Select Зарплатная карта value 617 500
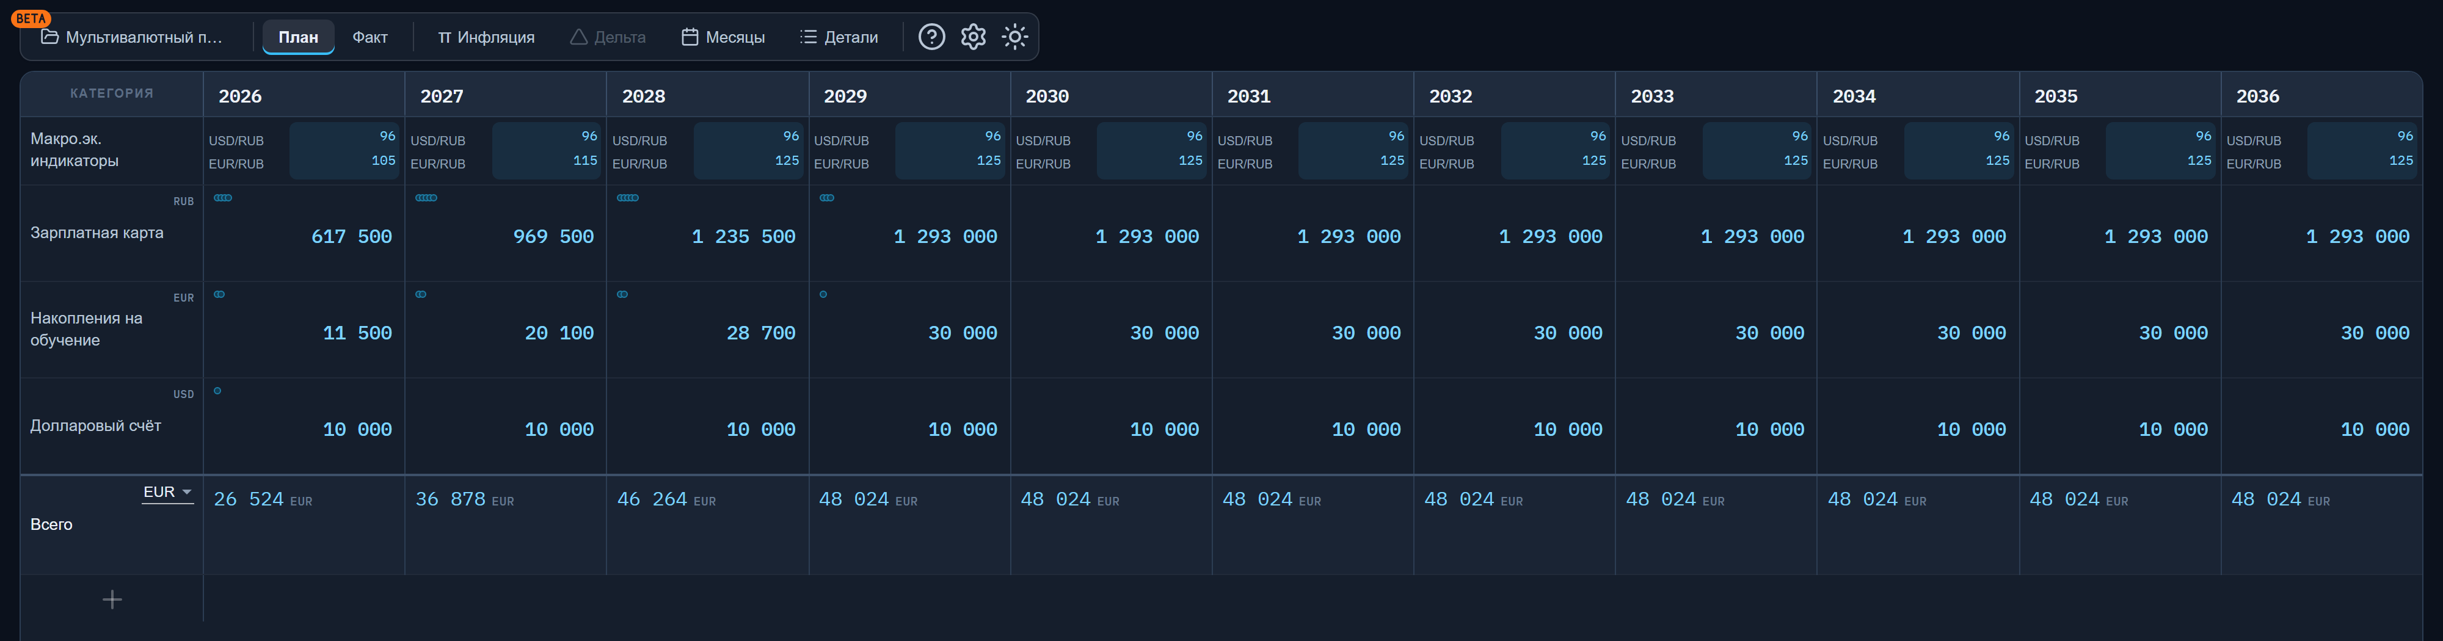2443x641 pixels. click(352, 236)
